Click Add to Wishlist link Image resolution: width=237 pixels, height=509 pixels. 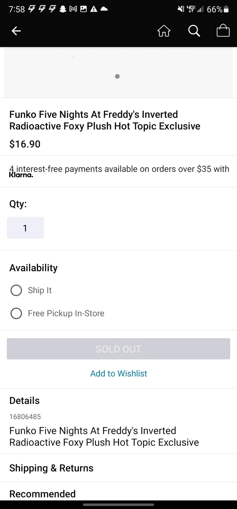tap(118, 374)
